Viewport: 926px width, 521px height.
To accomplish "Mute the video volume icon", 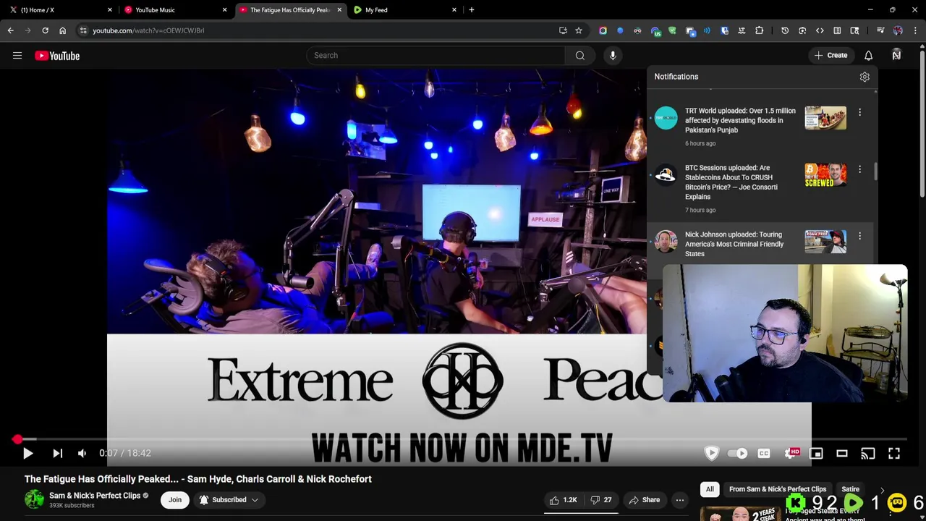I will [x=82, y=453].
